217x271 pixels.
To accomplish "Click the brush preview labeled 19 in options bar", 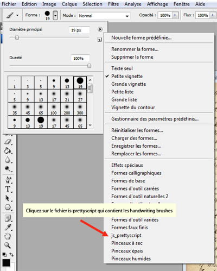I will (x=47, y=15).
